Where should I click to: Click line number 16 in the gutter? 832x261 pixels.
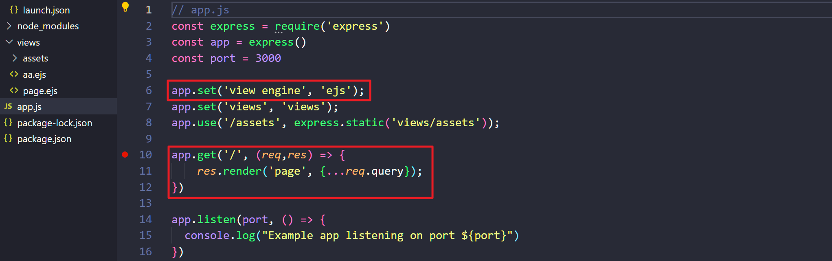click(145, 252)
